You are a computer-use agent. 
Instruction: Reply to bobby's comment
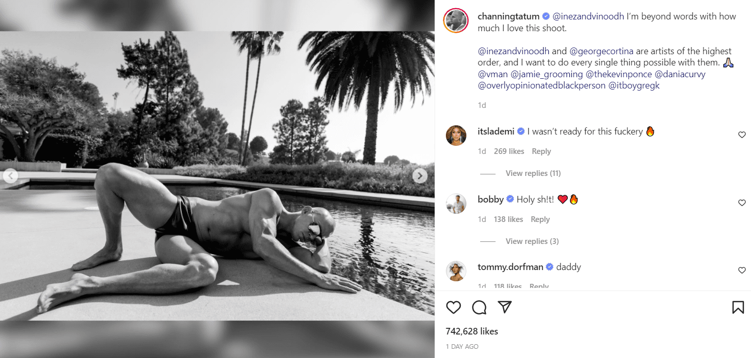coord(540,219)
